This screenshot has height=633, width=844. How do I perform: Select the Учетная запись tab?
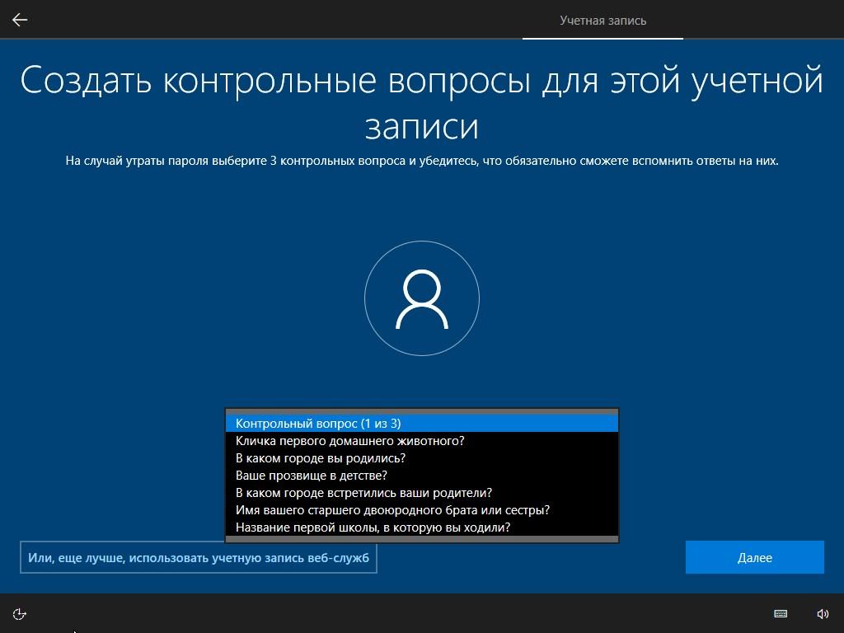(x=603, y=21)
